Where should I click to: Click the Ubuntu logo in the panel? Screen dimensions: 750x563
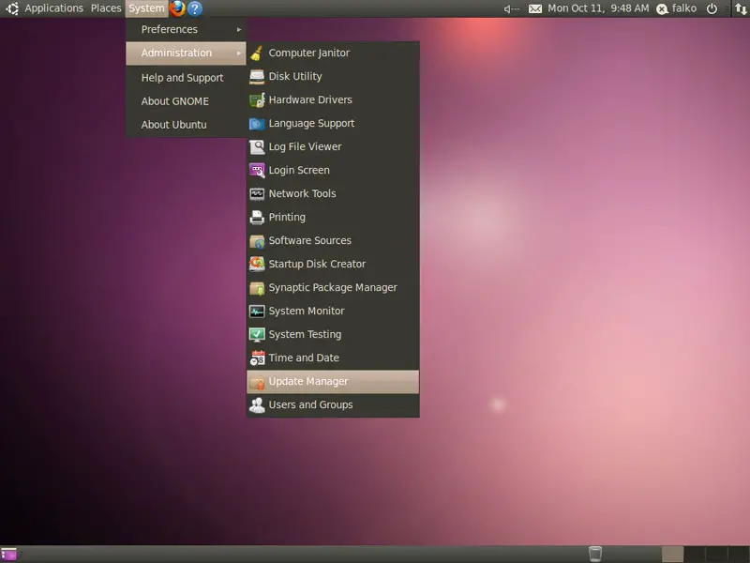12,8
